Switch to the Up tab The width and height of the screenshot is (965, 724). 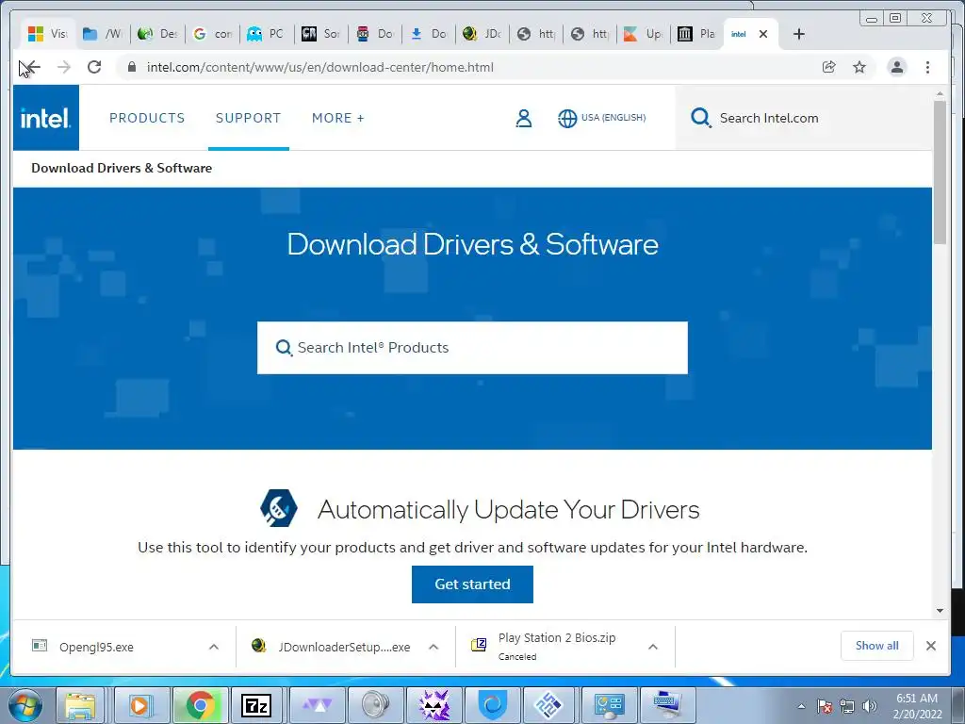643,34
